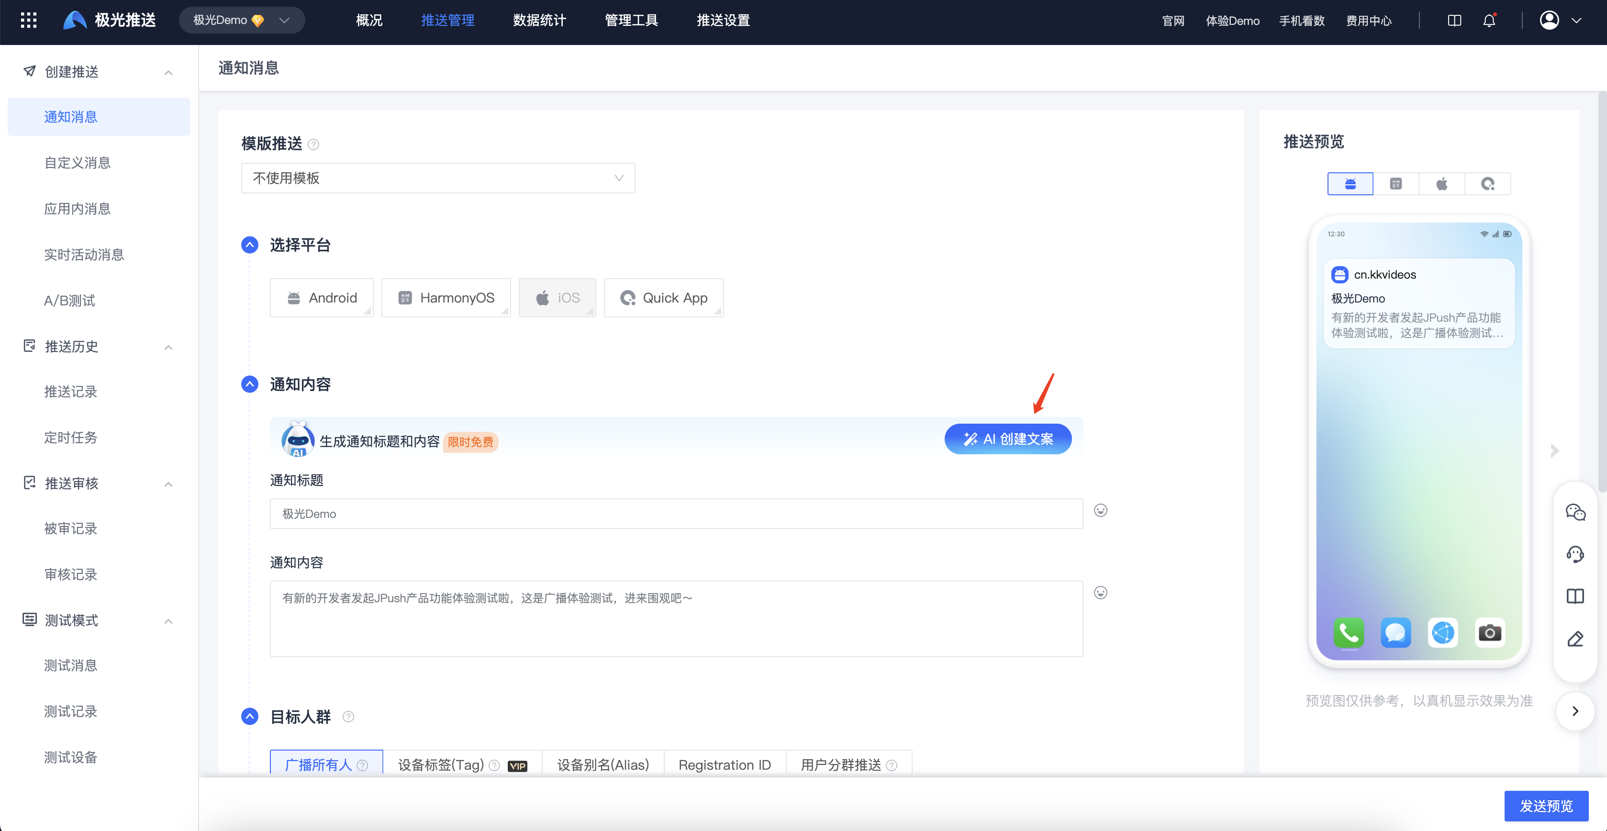Image resolution: width=1607 pixels, height=831 pixels.
Task: Preview on Android device tab
Action: coord(1350,184)
